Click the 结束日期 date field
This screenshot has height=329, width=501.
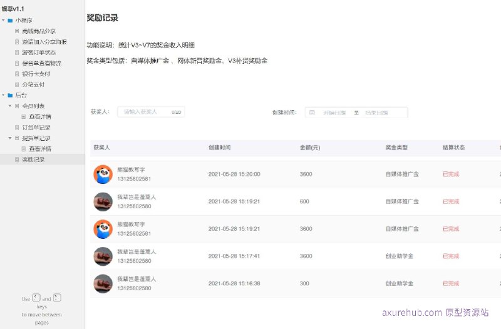tap(376, 113)
